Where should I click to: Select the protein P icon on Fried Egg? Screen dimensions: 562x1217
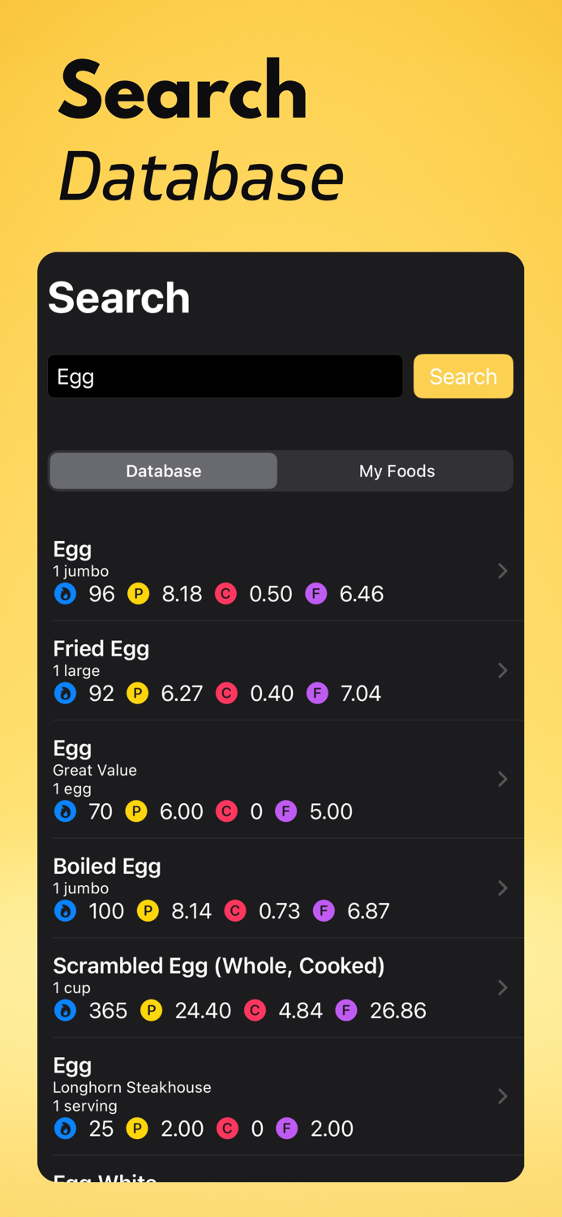click(138, 694)
